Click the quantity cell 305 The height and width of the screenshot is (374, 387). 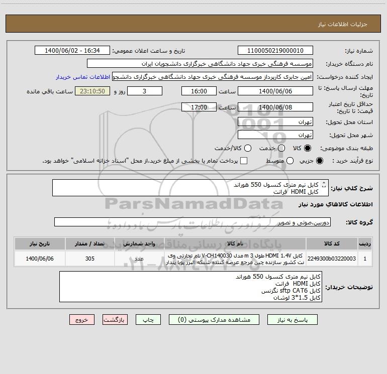pos(90,259)
